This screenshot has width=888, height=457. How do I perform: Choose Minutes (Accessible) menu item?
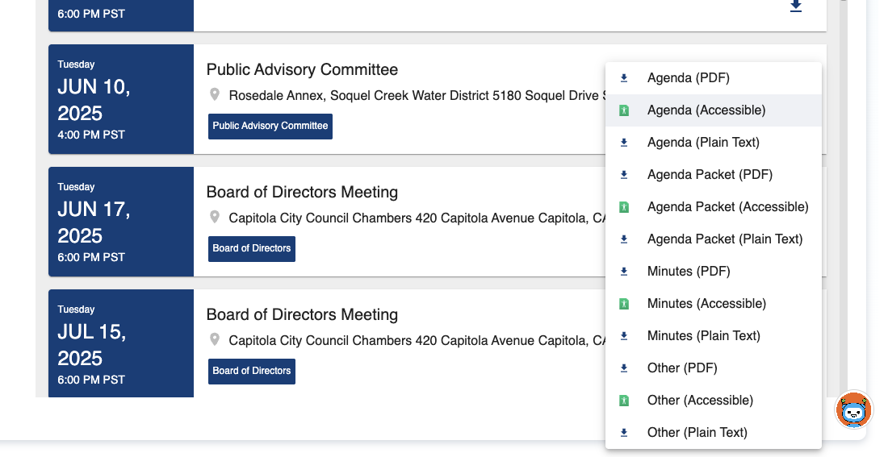pyautogui.click(x=714, y=304)
